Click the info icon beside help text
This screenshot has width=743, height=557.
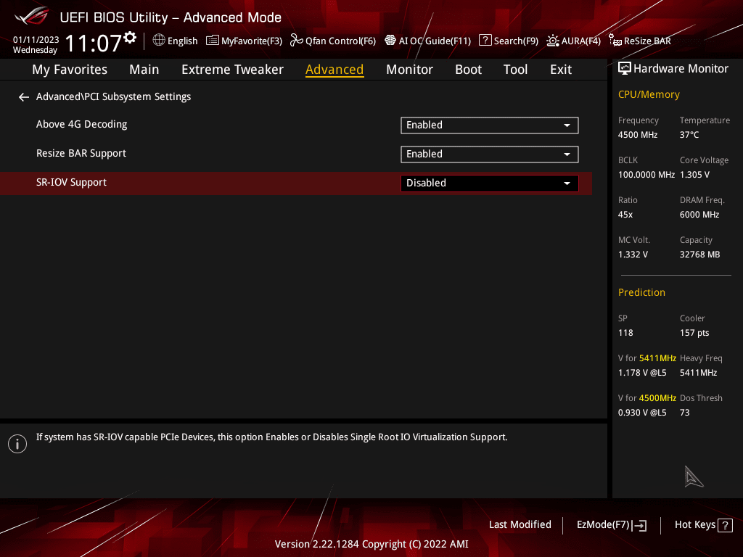pos(17,444)
